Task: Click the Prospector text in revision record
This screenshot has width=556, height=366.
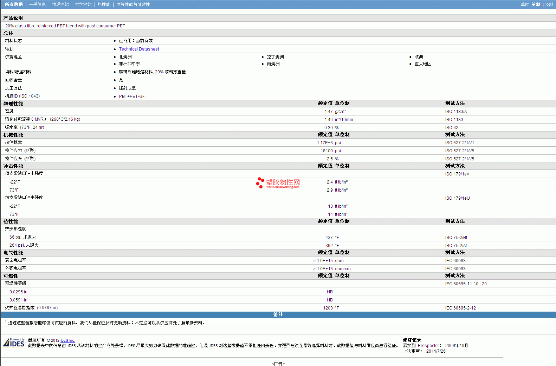Action: click(x=428, y=346)
